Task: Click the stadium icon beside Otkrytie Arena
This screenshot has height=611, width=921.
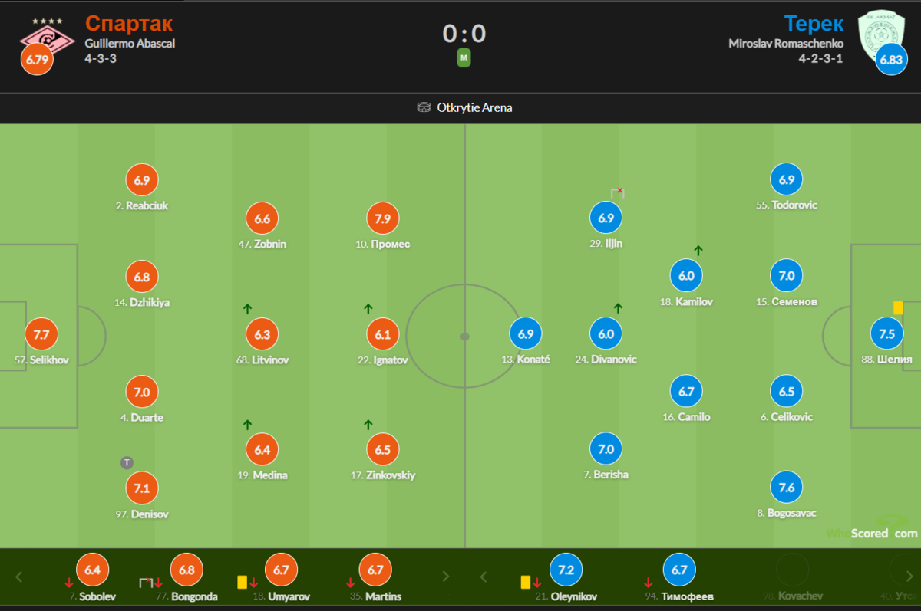Action: point(424,107)
